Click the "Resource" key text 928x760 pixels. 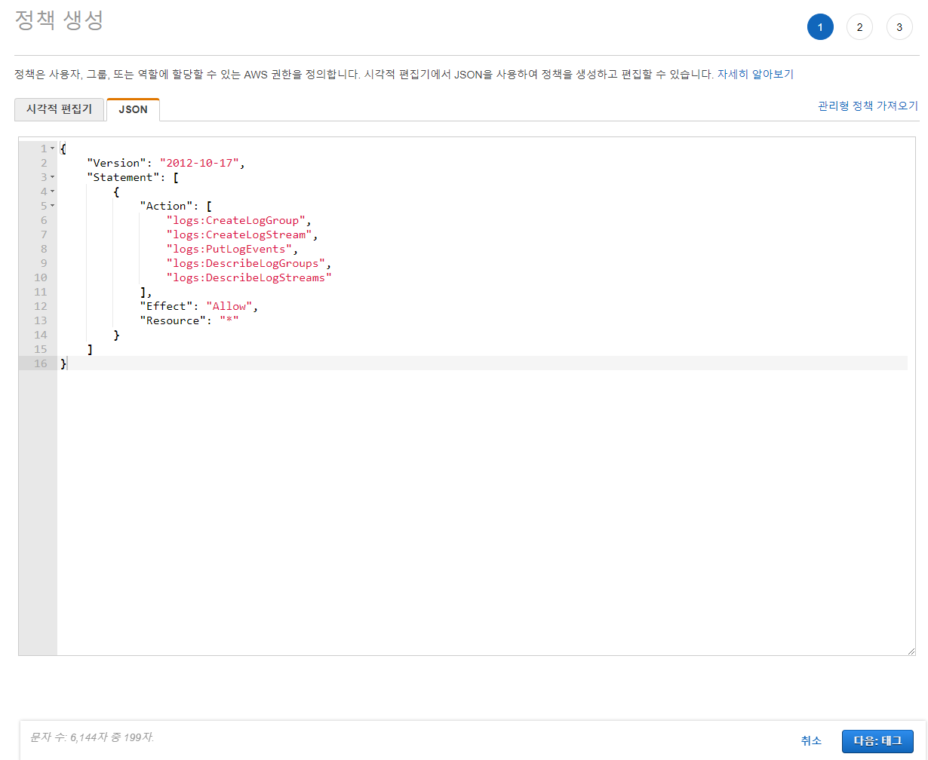pos(173,320)
